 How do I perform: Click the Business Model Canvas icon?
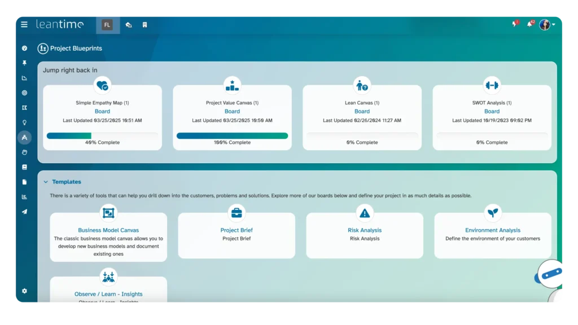(x=108, y=213)
